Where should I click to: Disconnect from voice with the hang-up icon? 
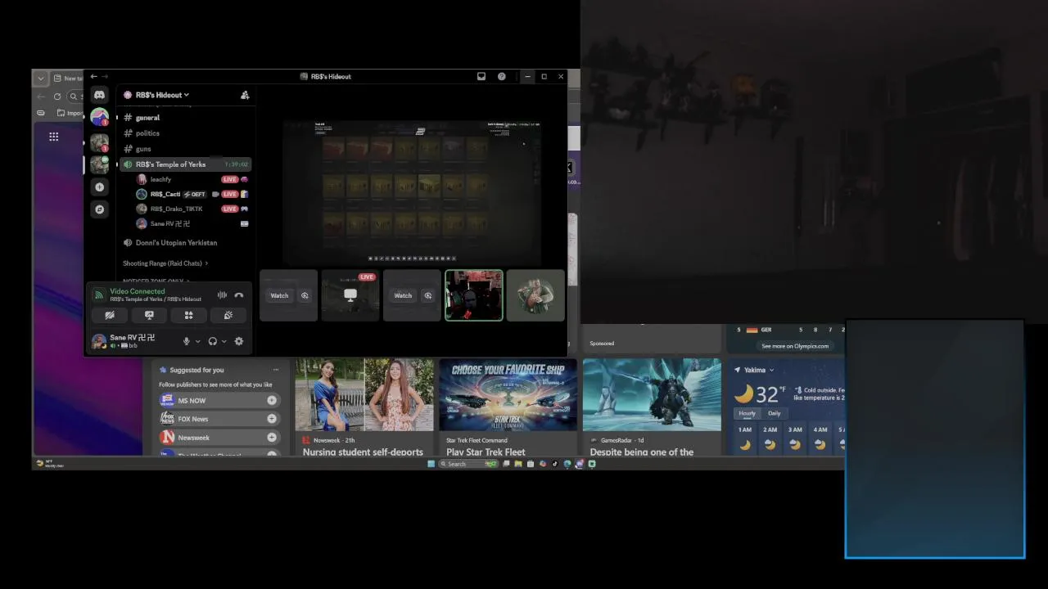(238, 295)
